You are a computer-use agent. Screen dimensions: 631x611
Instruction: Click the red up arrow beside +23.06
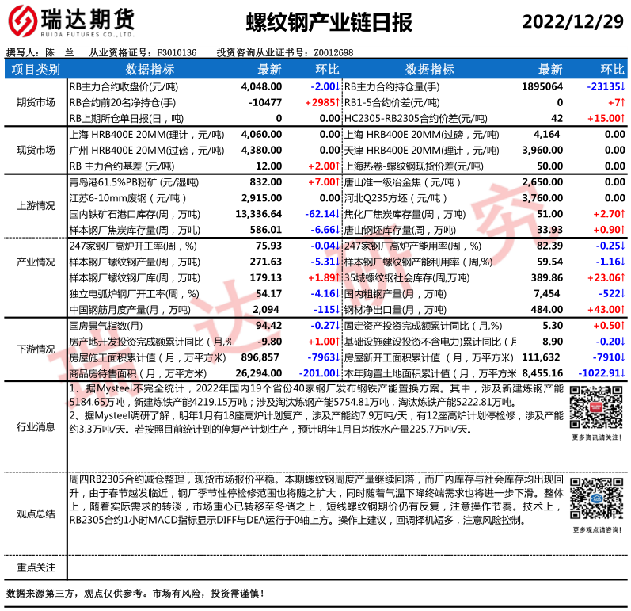622,277
